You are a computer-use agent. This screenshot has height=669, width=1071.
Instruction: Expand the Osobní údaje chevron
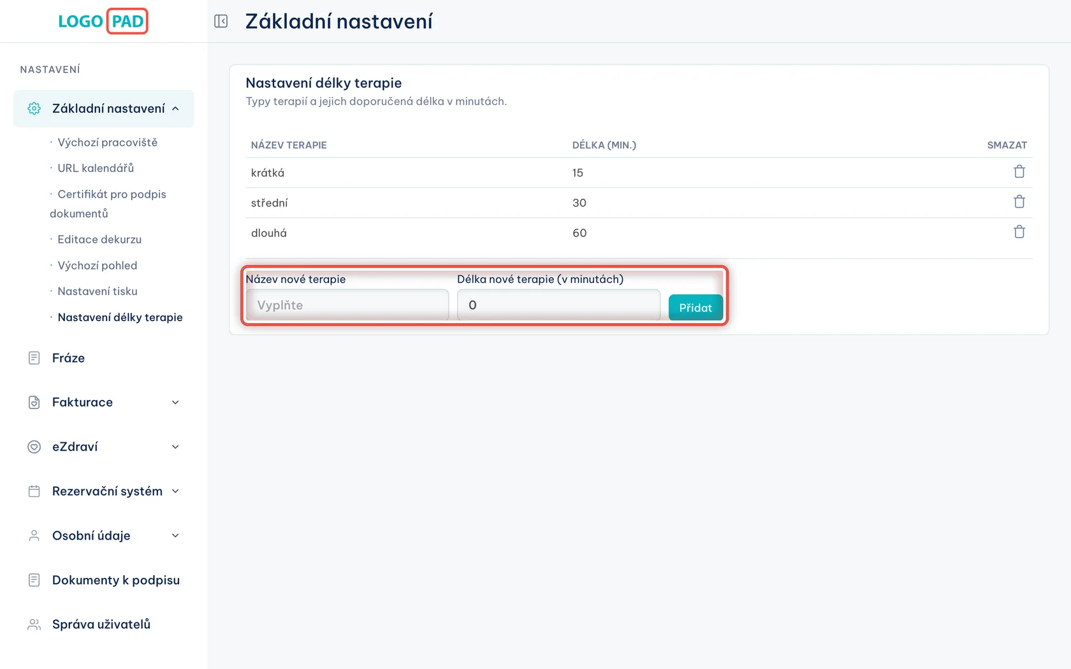pyautogui.click(x=175, y=536)
